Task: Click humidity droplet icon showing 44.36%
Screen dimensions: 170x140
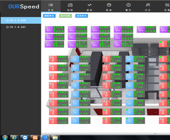Action: point(129,59)
